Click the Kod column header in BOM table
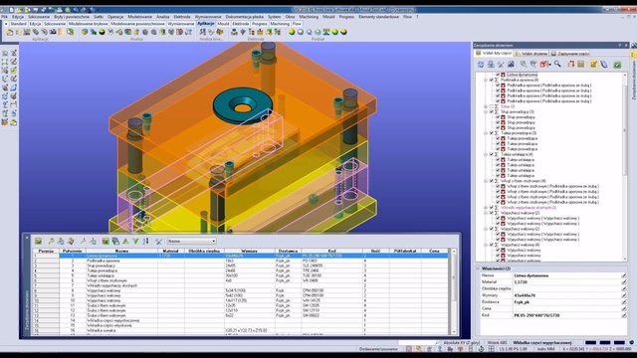Image resolution: width=637 pixels, height=358 pixels. [331, 252]
